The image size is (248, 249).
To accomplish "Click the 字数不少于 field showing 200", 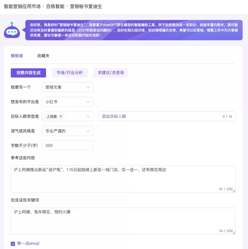I will 67,146.
